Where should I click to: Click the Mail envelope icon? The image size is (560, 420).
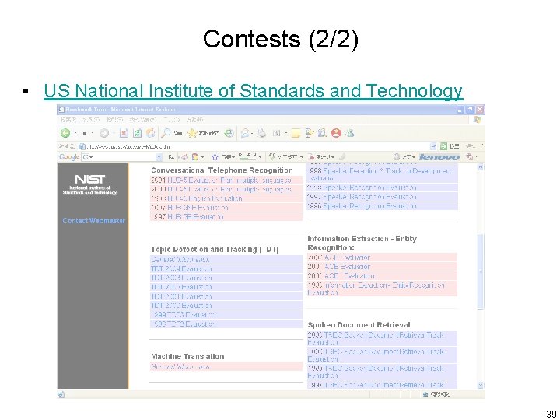point(245,133)
